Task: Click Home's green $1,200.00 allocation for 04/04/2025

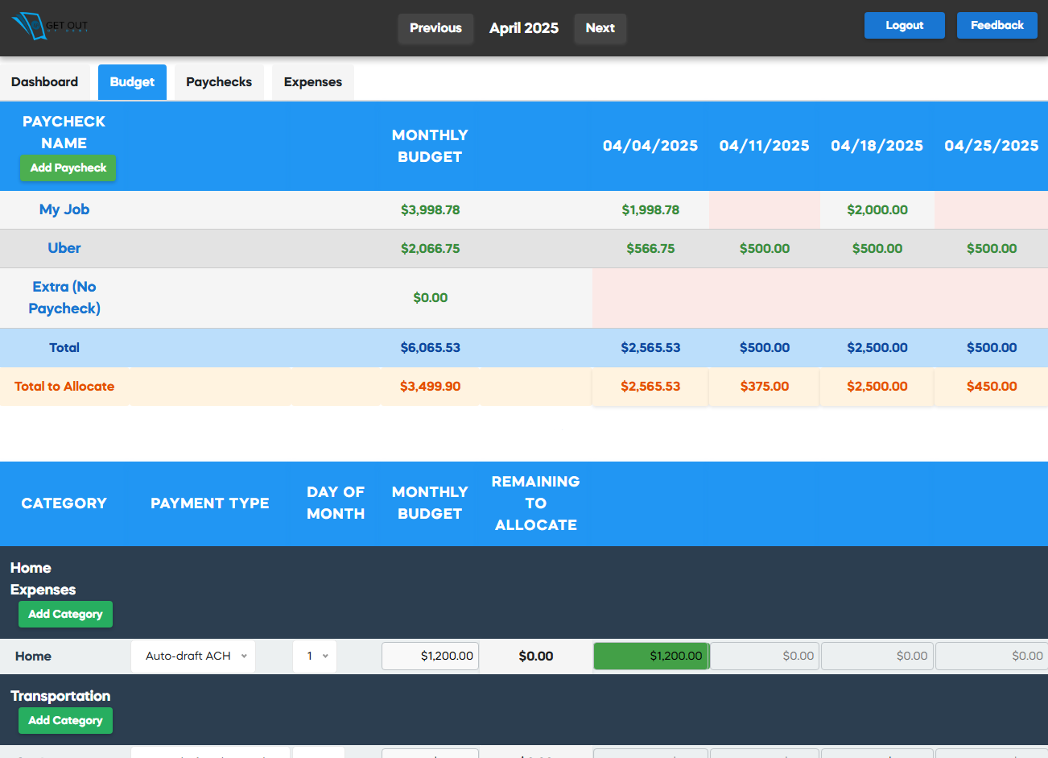Action: [651, 657]
